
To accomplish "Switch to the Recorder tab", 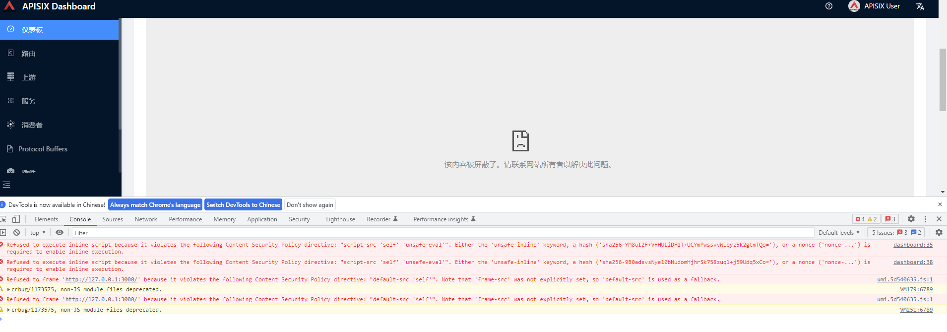I will (x=382, y=219).
